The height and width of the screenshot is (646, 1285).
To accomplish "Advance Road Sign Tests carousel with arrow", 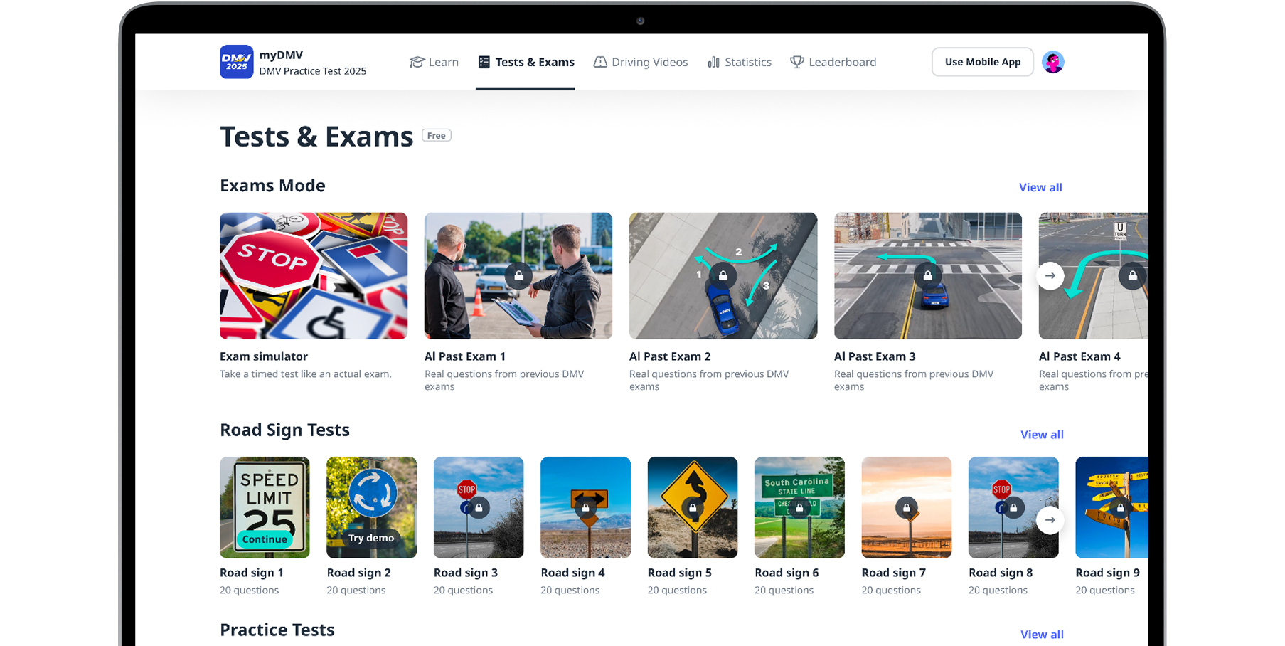I will 1050,520.
